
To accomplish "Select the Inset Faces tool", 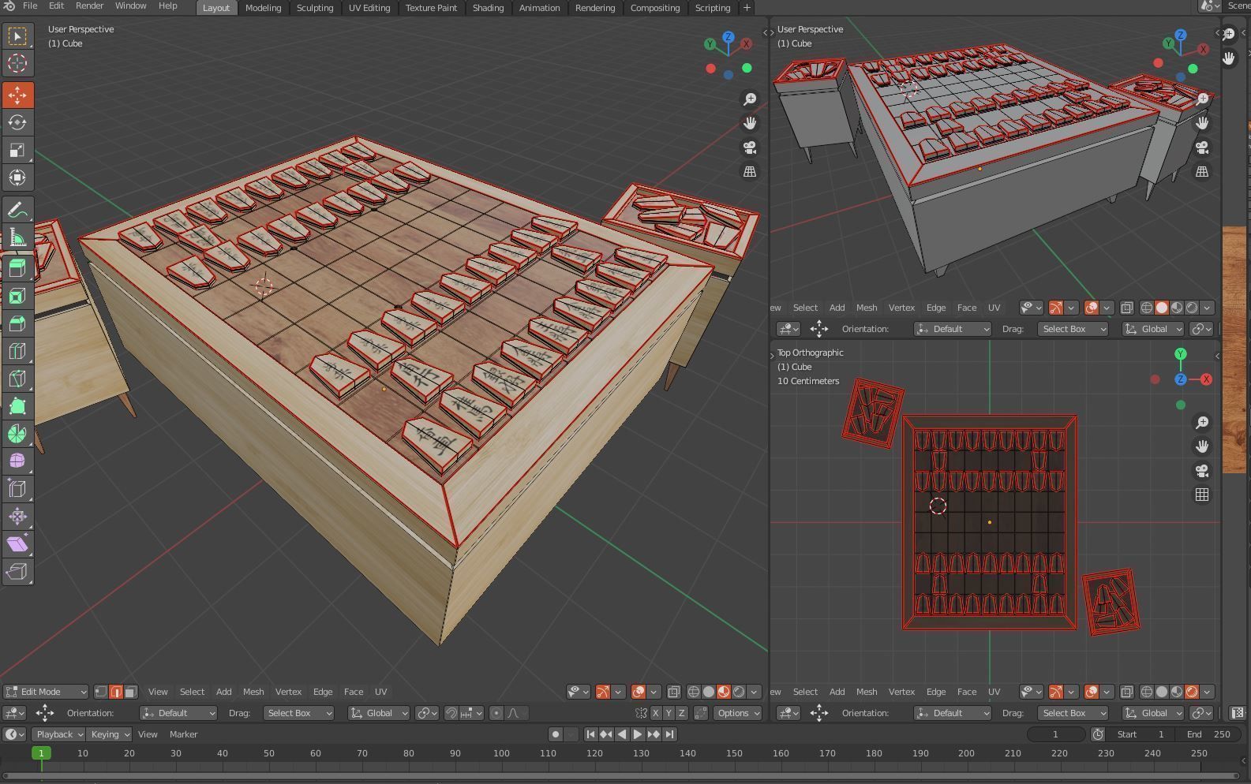I will 17,296.
